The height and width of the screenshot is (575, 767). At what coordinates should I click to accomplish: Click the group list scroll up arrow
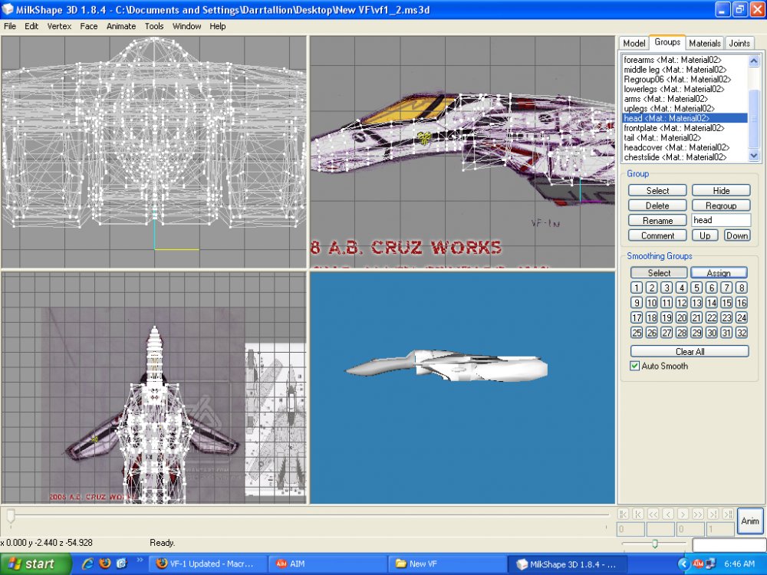pyautogui.click(x=754, y=61)
